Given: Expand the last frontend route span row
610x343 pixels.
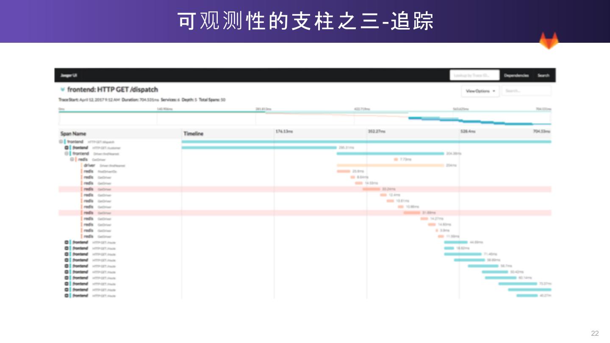Looking at the screenshot, I should [67, 296].
